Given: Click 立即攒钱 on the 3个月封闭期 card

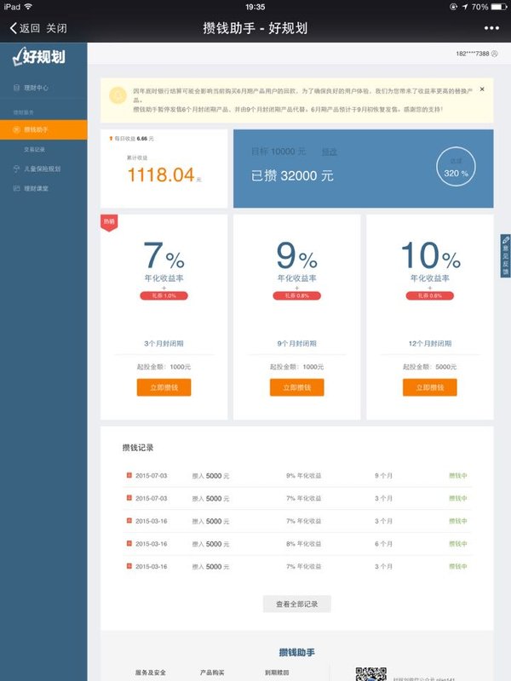Looking at the screenshot, I should tap(164, 387).
